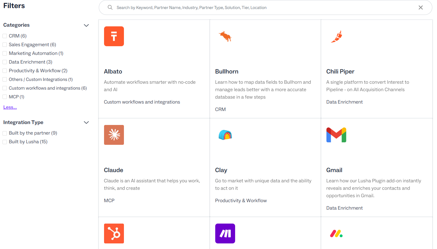Viewport: 437px width, 249px height.
Task: Click the Categories section heading
Action: pyautogui.click(x=16, y=25)
